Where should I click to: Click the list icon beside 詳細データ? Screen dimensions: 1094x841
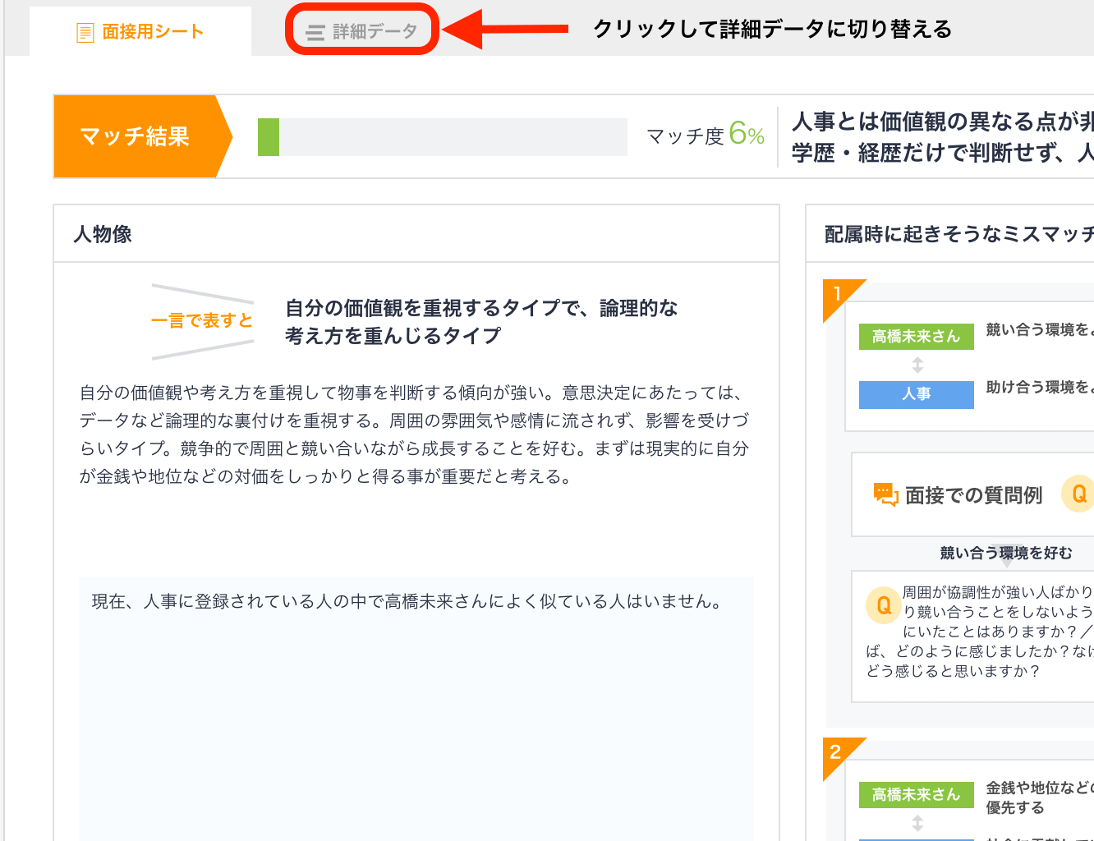click(x=315, y=33)
